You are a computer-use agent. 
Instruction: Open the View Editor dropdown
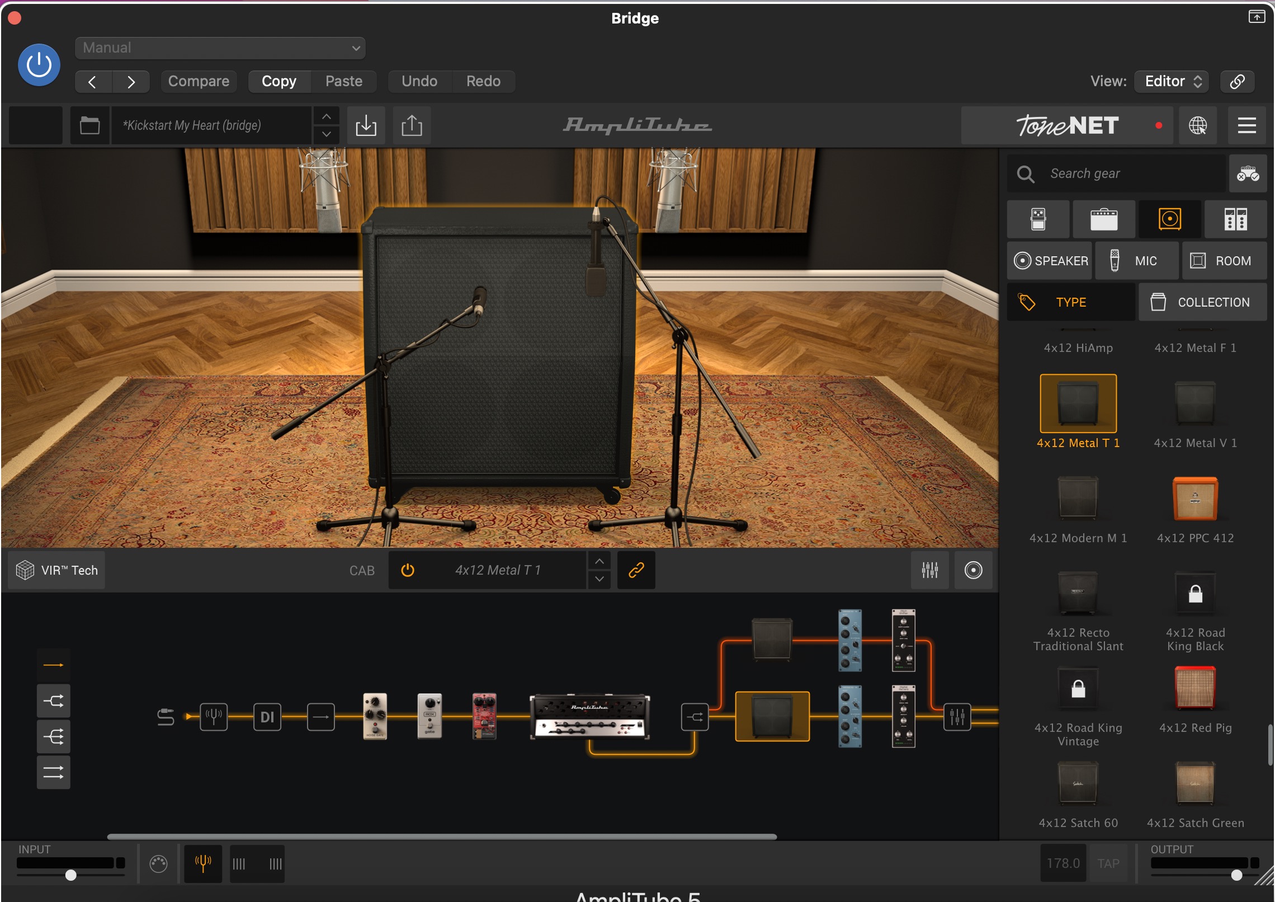click(x=1173, y=82)
